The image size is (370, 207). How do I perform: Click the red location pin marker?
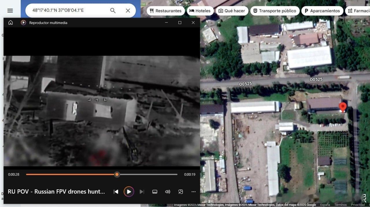coord(343,107)
